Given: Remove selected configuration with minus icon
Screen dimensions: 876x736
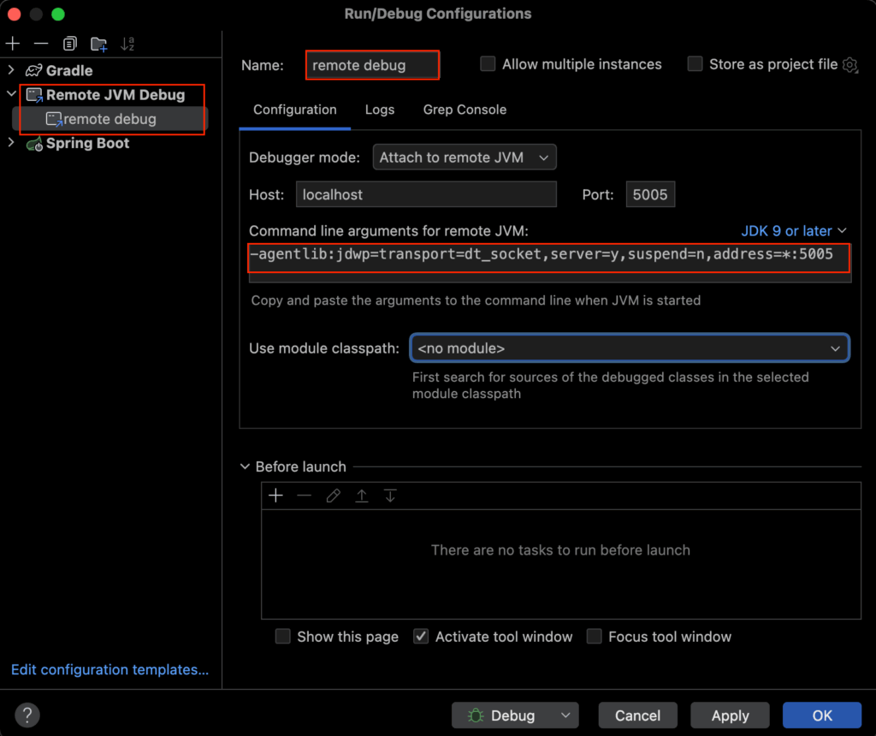Looking at the screenshot, I should pyautogui.click(x=41, y=44).
